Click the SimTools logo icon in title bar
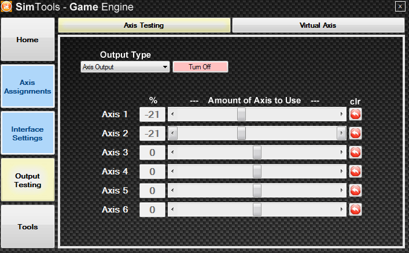This screenshot has width=409, height=253. pyautogui.click(x=6, y=6)
